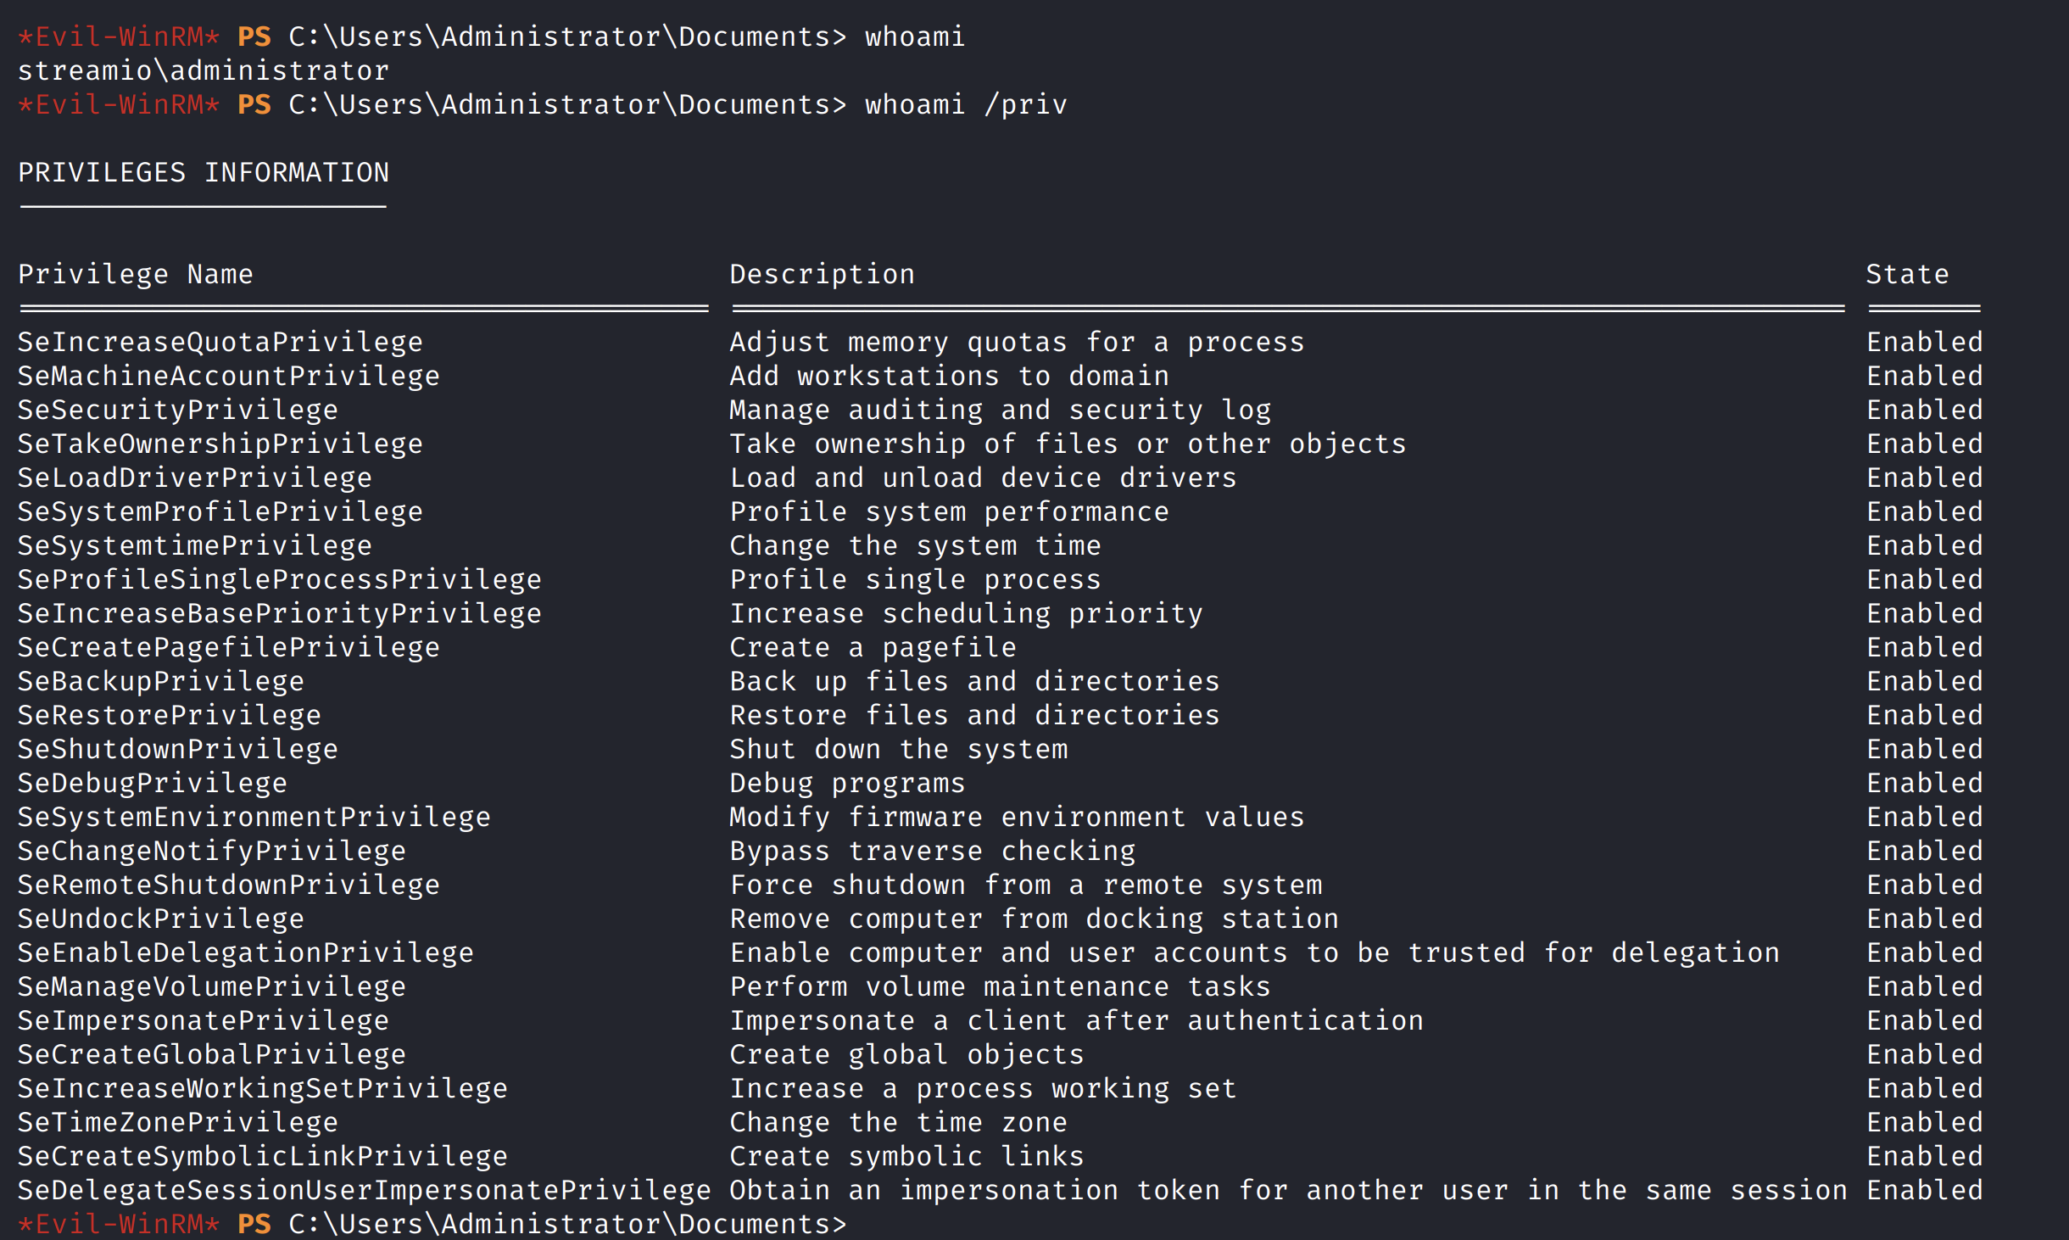Click the SeDebugPrivilege entry
Screen dimensions: 2069x1240
pos(153,783)
